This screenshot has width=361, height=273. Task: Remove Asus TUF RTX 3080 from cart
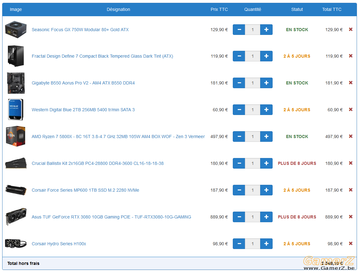click(x=351, y=217)
